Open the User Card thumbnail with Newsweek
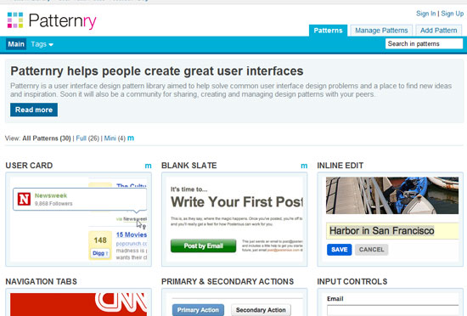Screen dimensions: 467x316 coord(79,219)
